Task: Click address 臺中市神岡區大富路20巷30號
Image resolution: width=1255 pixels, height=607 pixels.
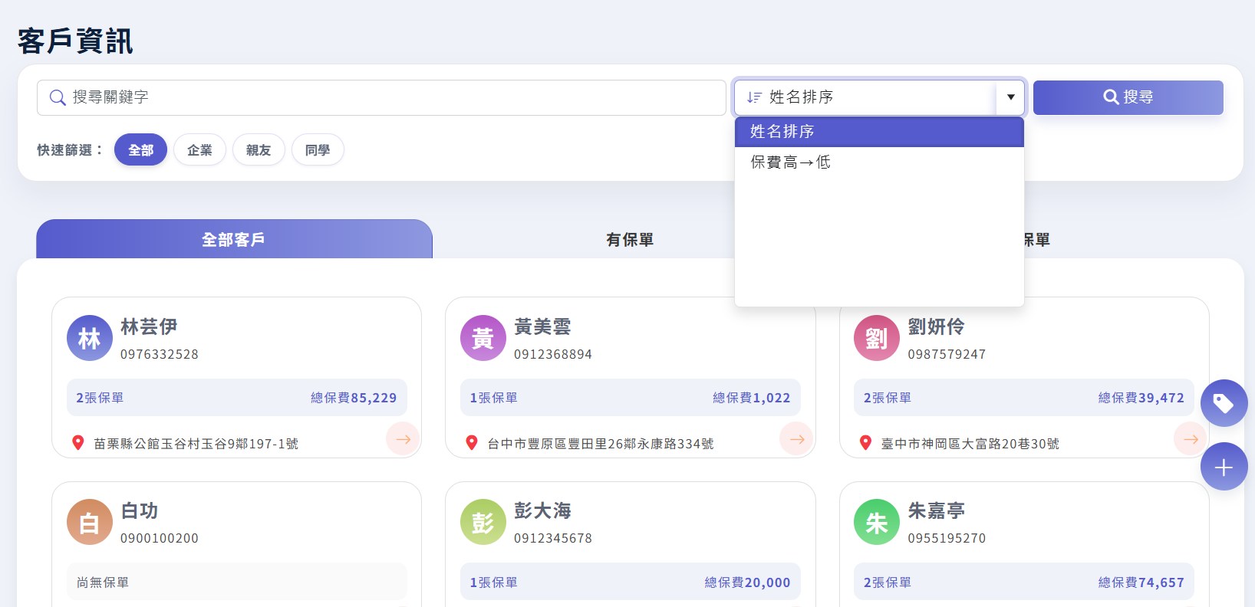Action: point(970,444)
